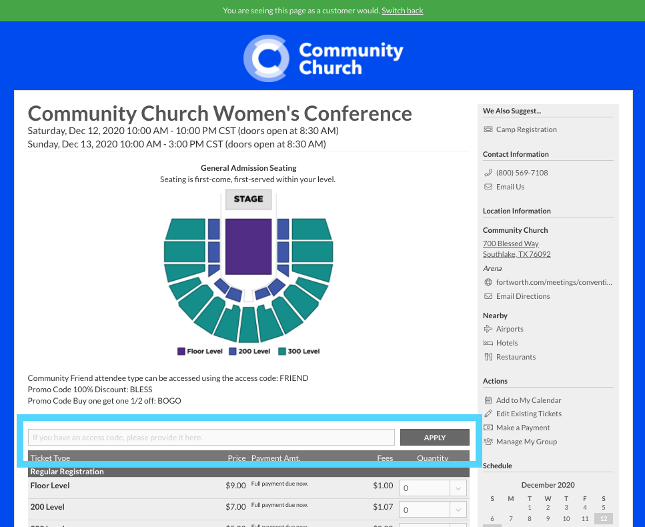Screen dimensions: 645x527
Task: Click the Community Church logo in the header
Action: pyautogui.click(x=324, y=59)
